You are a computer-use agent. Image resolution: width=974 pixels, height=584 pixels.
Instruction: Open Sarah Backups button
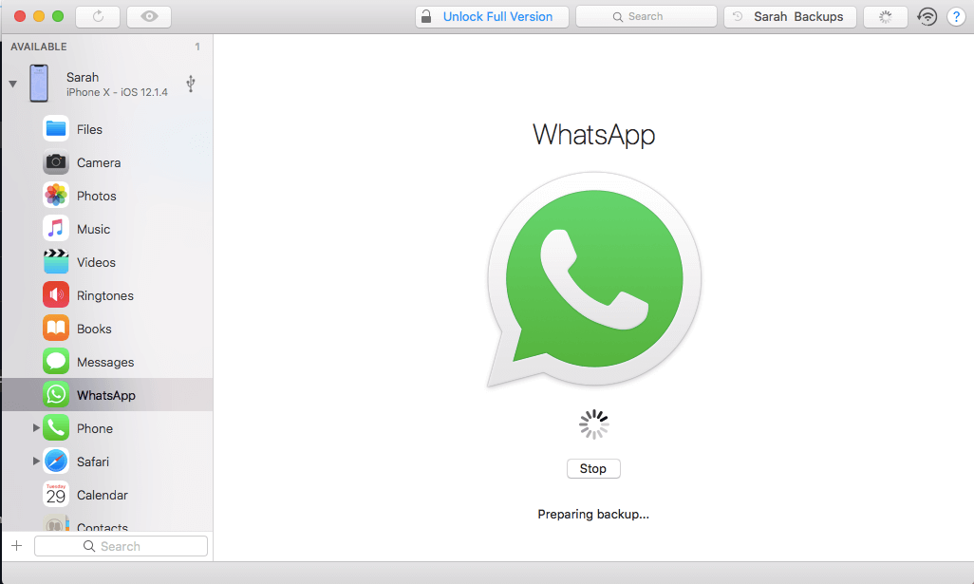(790, 17)
